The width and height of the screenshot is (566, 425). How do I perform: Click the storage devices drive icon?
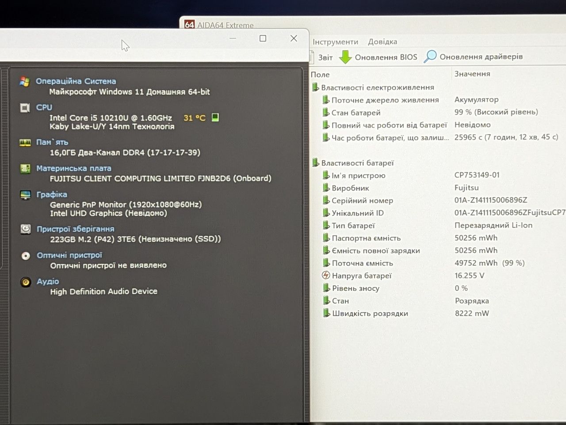point(26,229)
